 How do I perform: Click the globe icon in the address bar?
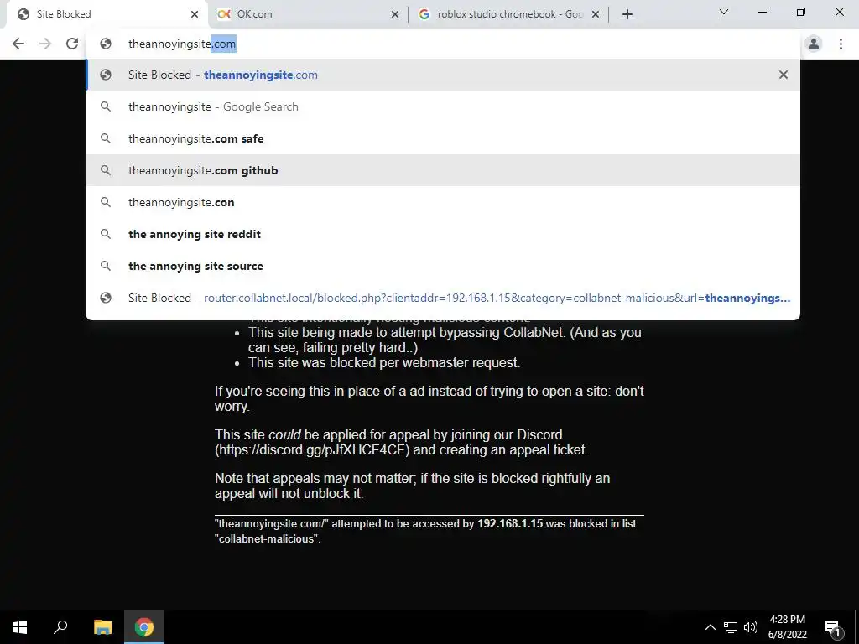coord(106,44)
